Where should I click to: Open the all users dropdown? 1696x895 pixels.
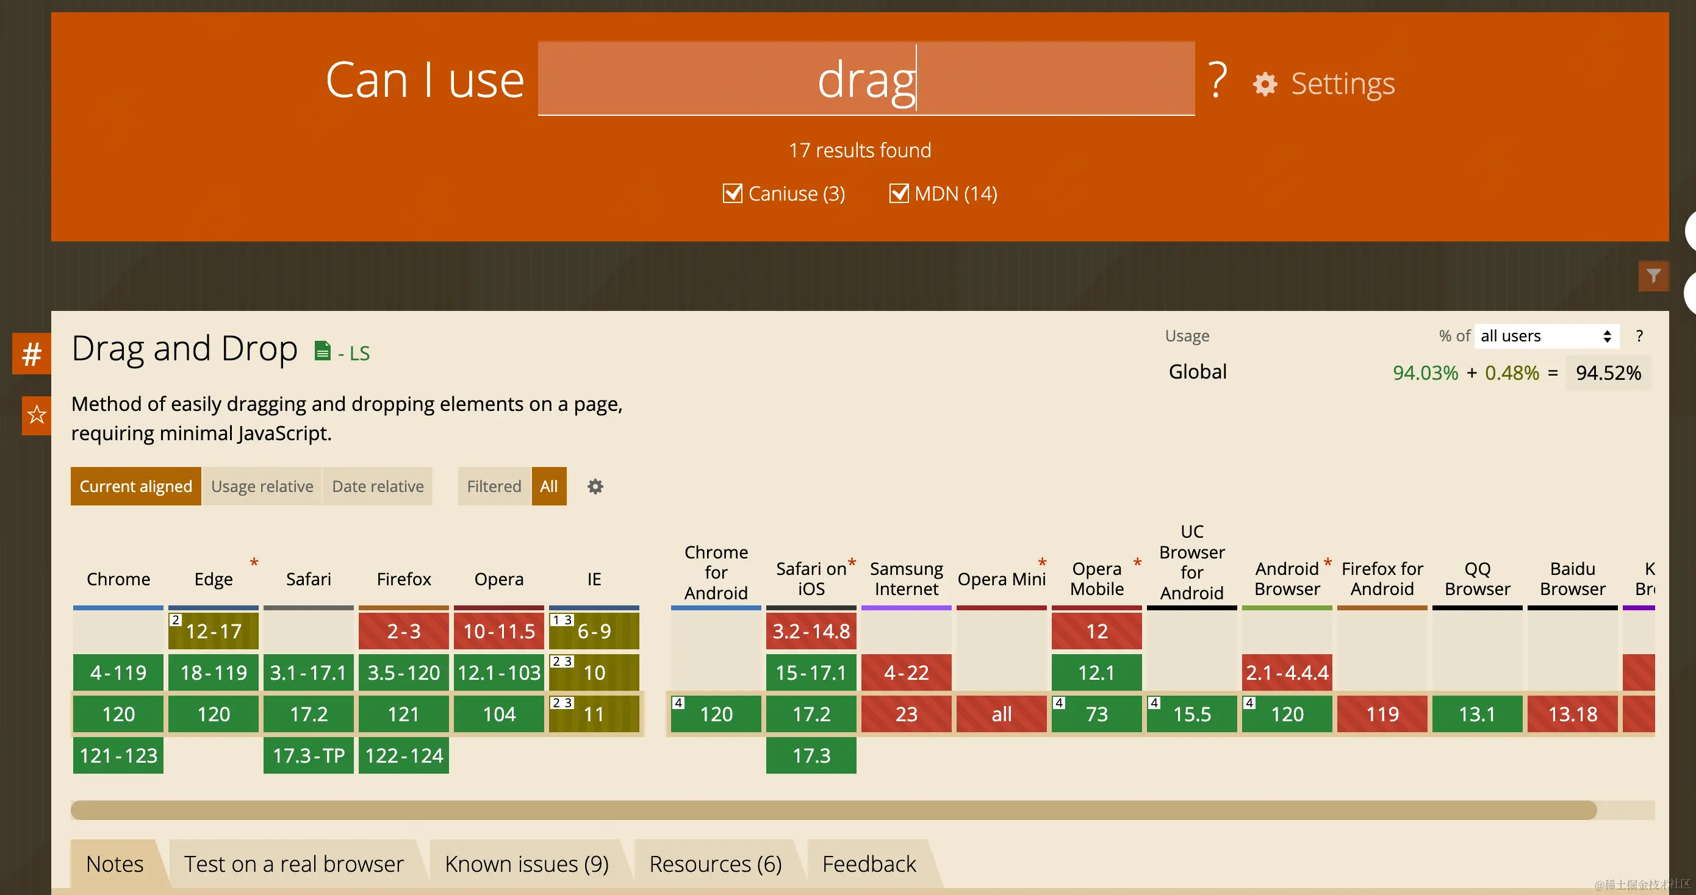pos(1545,335)
